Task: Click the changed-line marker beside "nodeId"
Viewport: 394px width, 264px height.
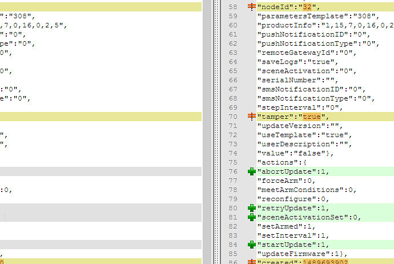Action: coord(251,7)
